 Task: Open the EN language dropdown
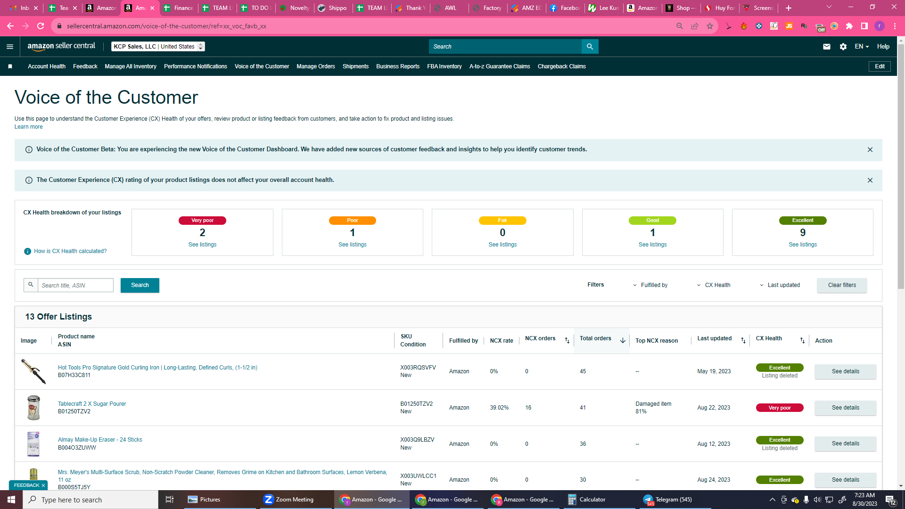(x=862, y=46)
